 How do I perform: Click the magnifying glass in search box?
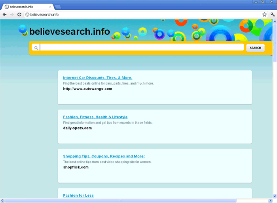point(36,48)
